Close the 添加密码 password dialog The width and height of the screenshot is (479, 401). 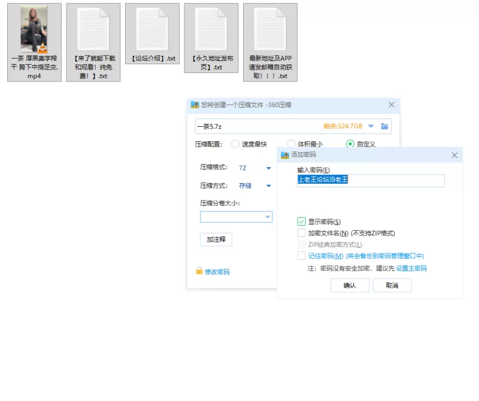click(454, 155)
